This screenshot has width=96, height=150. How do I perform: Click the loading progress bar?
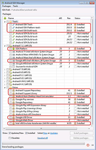tap(43, 143)
